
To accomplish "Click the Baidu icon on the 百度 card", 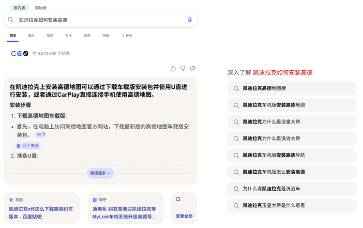I will (11, 200).
